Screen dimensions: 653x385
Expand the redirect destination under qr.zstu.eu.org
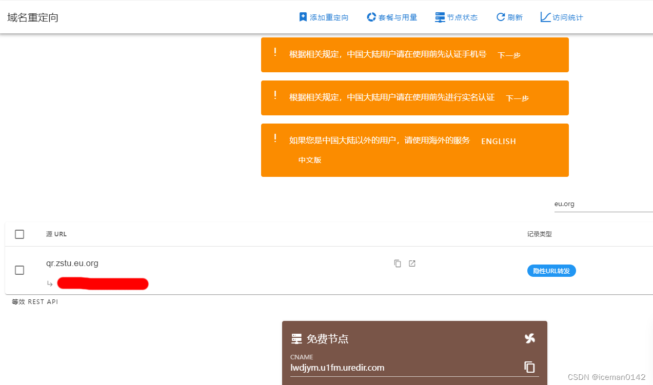(x=50, y=283)
